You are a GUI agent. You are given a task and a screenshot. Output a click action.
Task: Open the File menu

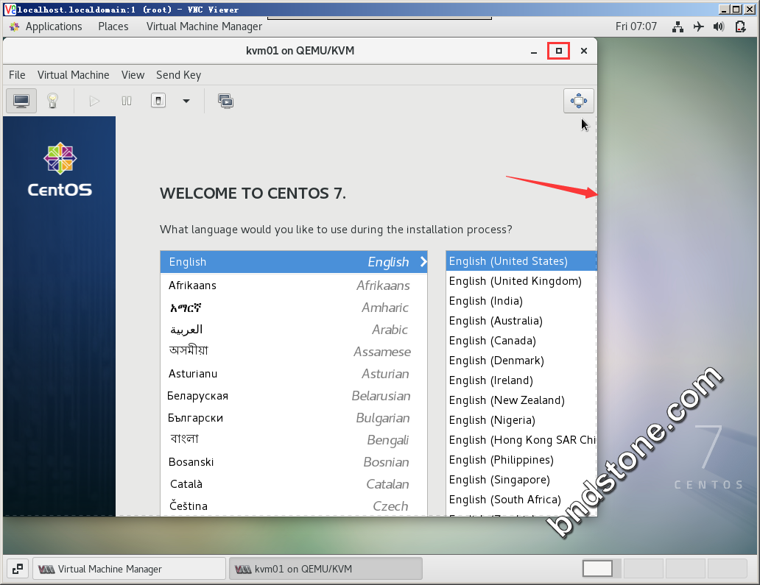coord(17,75)
